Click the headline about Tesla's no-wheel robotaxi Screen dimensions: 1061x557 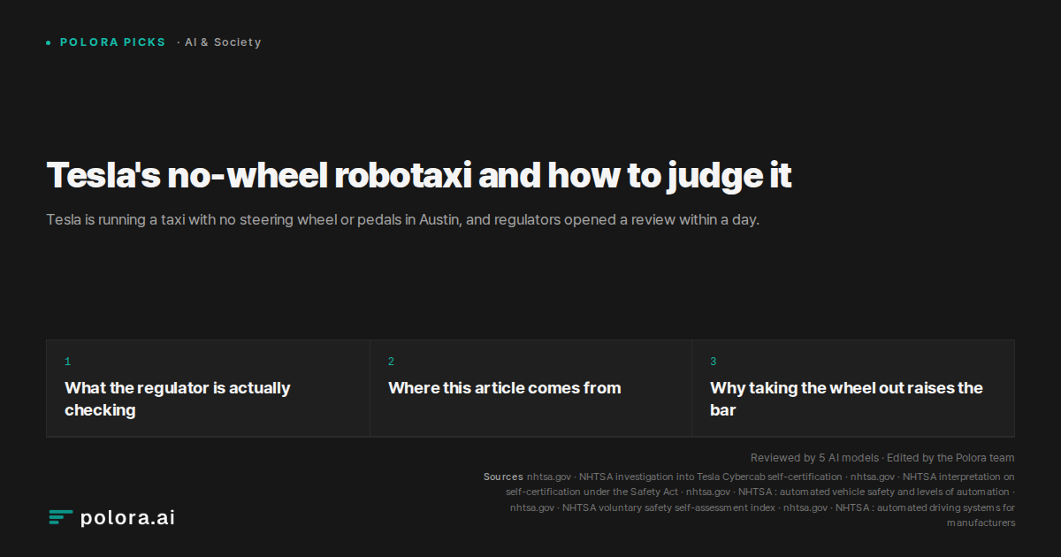pyautogui.click(x=418, y=176)
